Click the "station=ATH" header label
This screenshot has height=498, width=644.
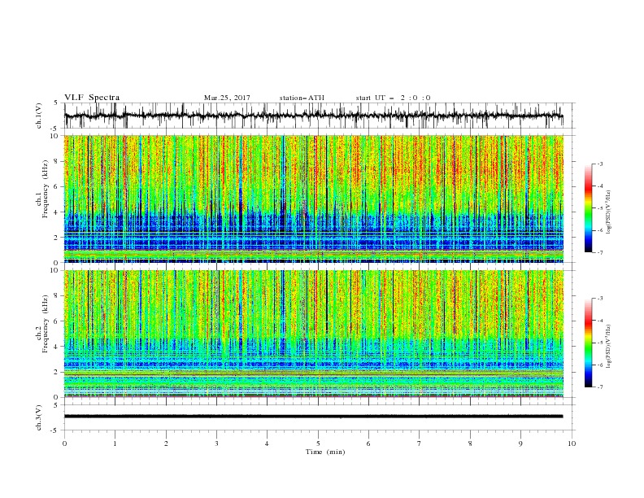click(x=302, y=98)
